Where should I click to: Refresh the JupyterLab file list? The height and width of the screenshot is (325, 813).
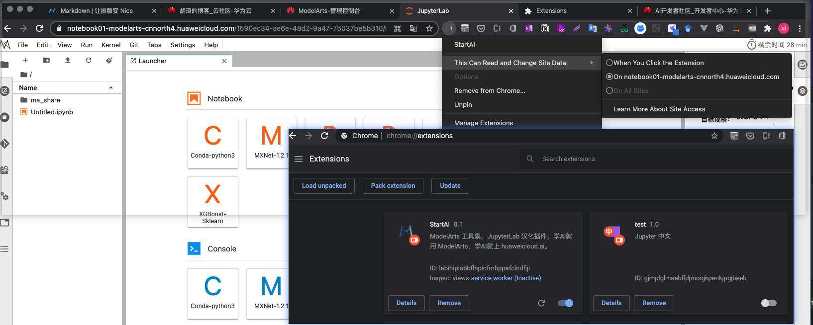(x=89, y=60)
